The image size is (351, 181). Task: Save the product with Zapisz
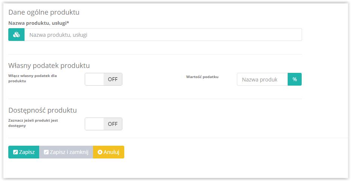pyautogui.click(x=24, y=152)
